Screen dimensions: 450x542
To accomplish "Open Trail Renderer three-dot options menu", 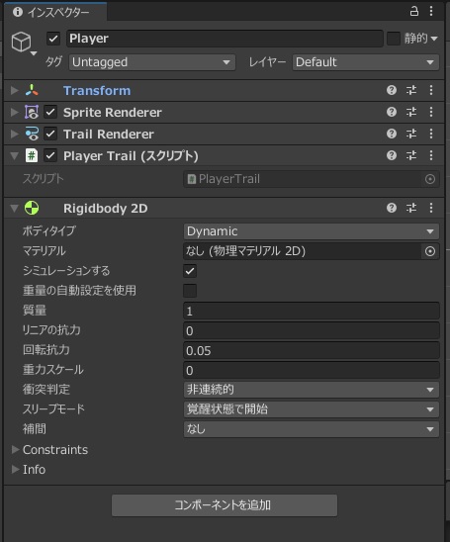I will tap(431, 134).
